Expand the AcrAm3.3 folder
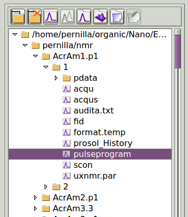Viewport: 188px width, 217px height. [x=35, y=208]
